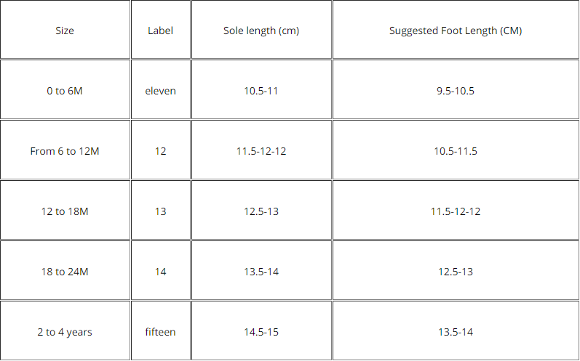Select the Sole length (cm) header
Viewport: 580px width, 361px height.
point(261,31)
